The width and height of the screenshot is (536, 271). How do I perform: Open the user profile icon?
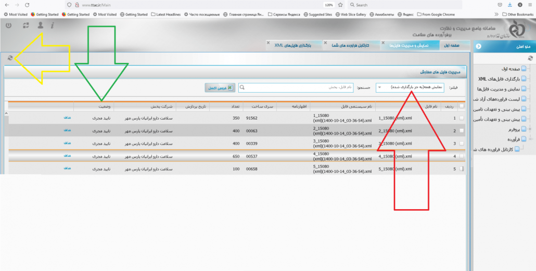tap(41, 25)
